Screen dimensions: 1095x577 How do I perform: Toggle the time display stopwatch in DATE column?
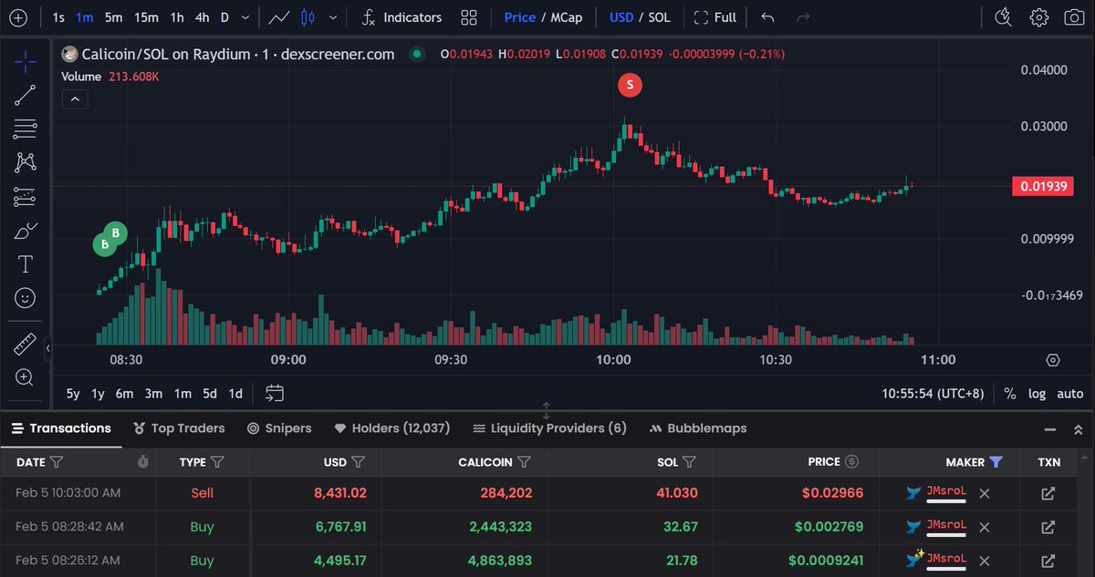[x=143, y=462]
